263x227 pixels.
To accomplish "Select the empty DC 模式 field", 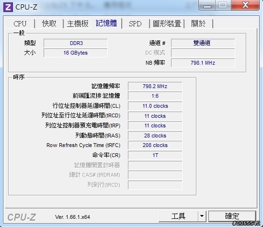I will (203, 53).
